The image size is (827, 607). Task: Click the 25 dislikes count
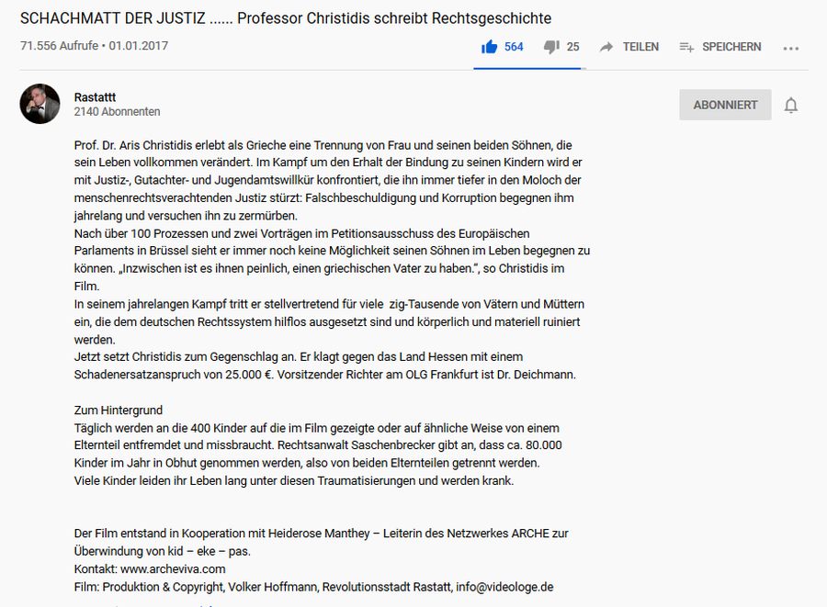(x=572, y=47)
